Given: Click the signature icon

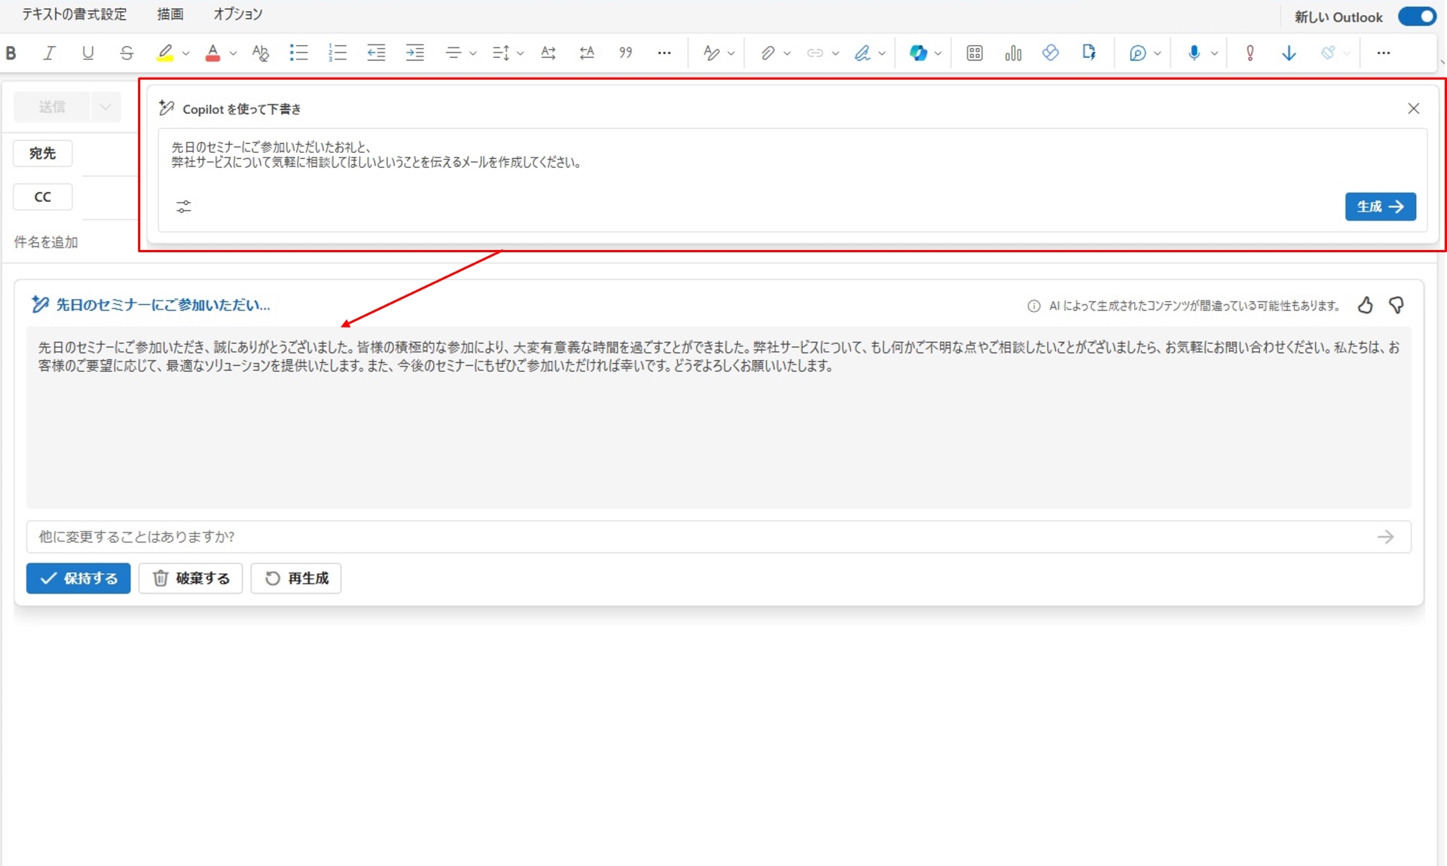Looking at the screenshot, I should (x=862, y=53).
